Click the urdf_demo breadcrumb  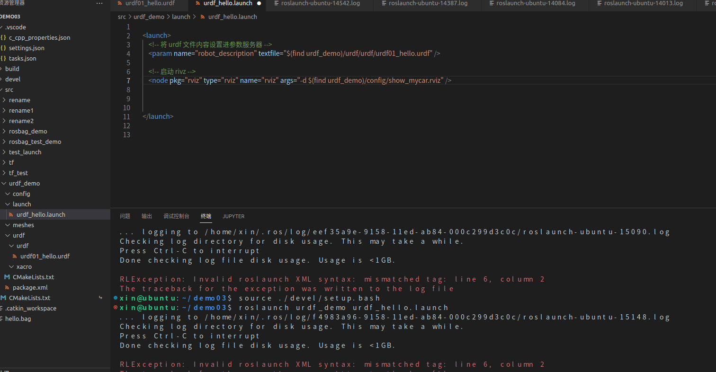(x=149, y=17)
